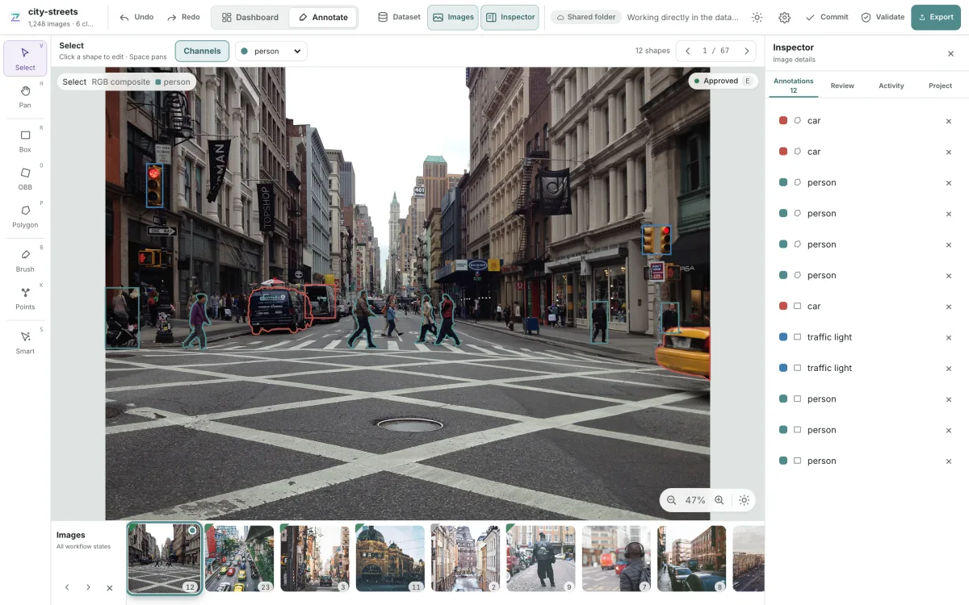Viewport: 969px width, 605px height.
Task: Activate the Pan tool
Action: tap(25, 96)
